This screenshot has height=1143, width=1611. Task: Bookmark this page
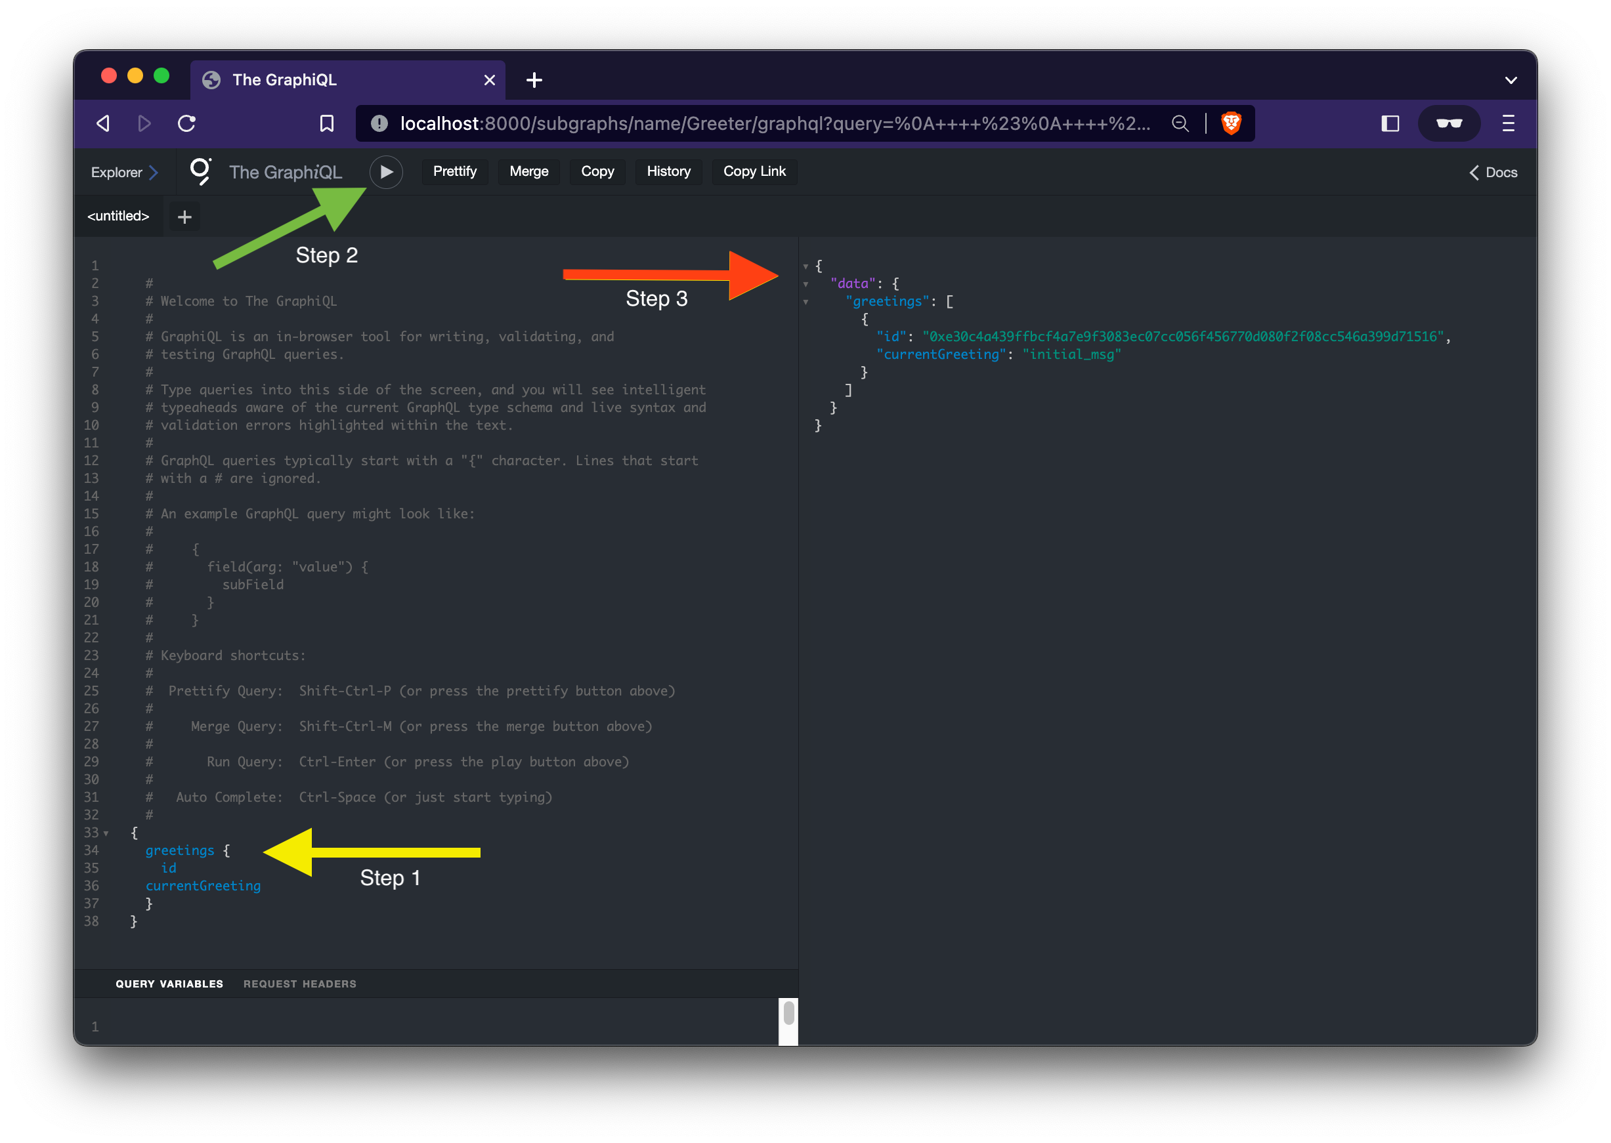pyautogui.click(x=327, y=124)
